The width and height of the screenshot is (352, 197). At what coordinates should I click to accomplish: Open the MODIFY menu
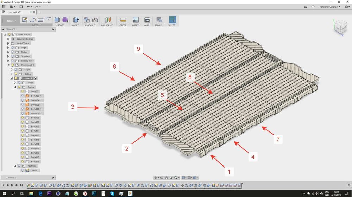pos(76,25)
